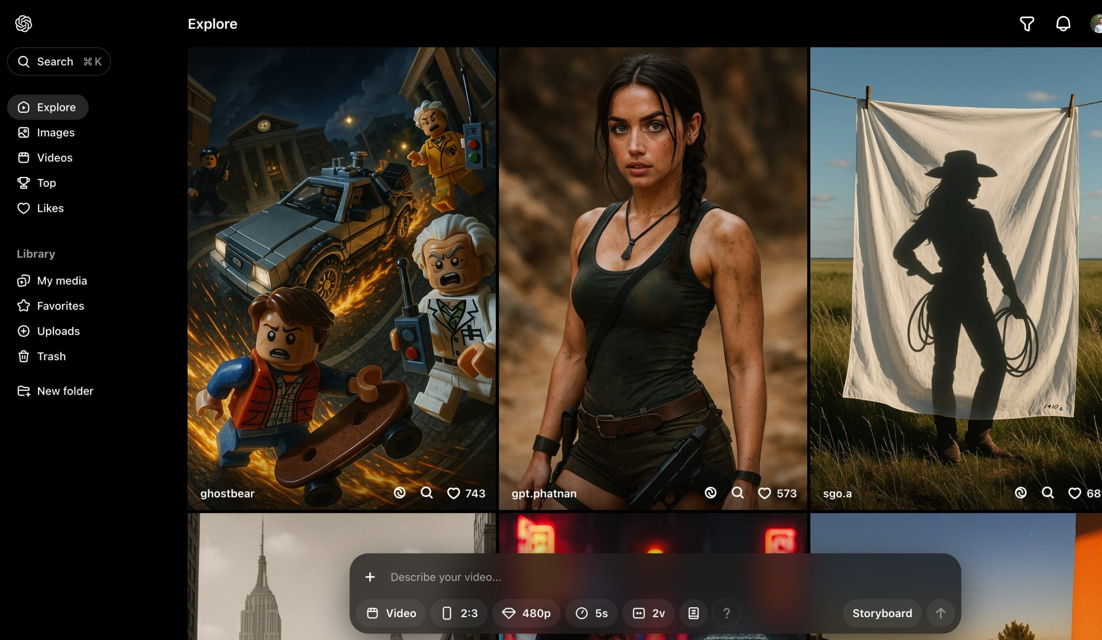Create a New folder
Image resolution: width=1102 pixels, height=640 pixels.
click(x=65, y=391)
